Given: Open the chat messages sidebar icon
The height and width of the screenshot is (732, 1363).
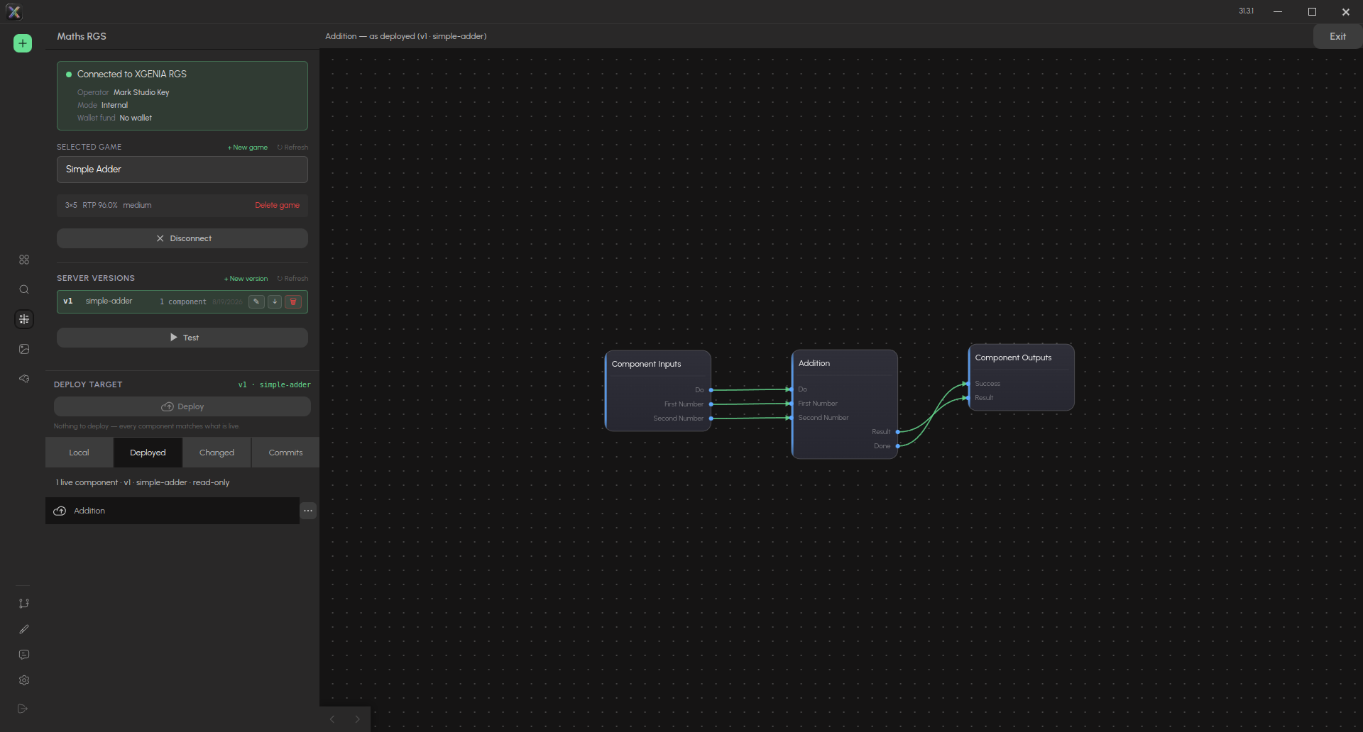Looking at the screenshot, I should tap(24, 655).
